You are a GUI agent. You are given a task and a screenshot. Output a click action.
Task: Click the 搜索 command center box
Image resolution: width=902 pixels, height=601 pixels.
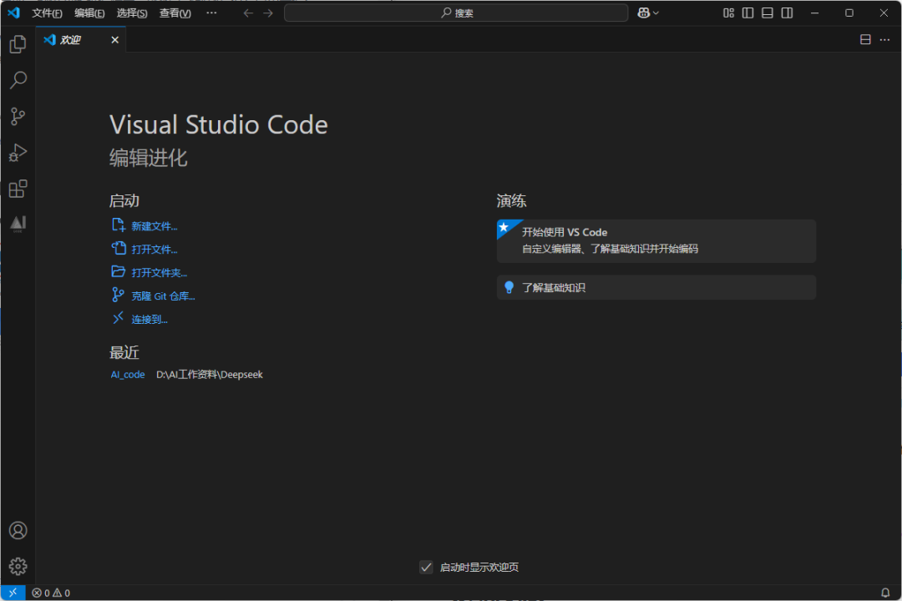coord(456,13)
